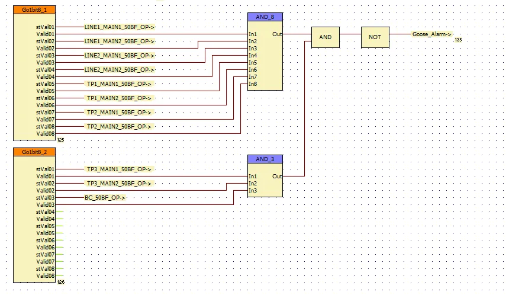Image resolution: width=509 pixels, height=295 pixels.
Task: Click the In3 pin of AND_8
Action: click(253, 49)
